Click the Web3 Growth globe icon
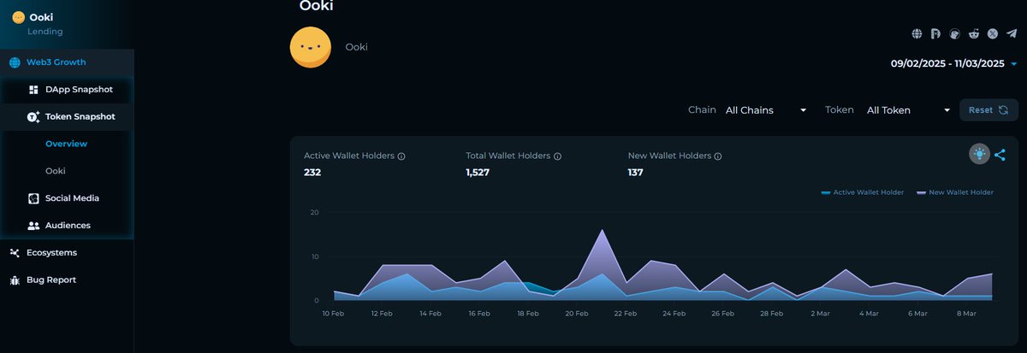The width and height of the screenshot is (1027, 353). coord(15,62)
